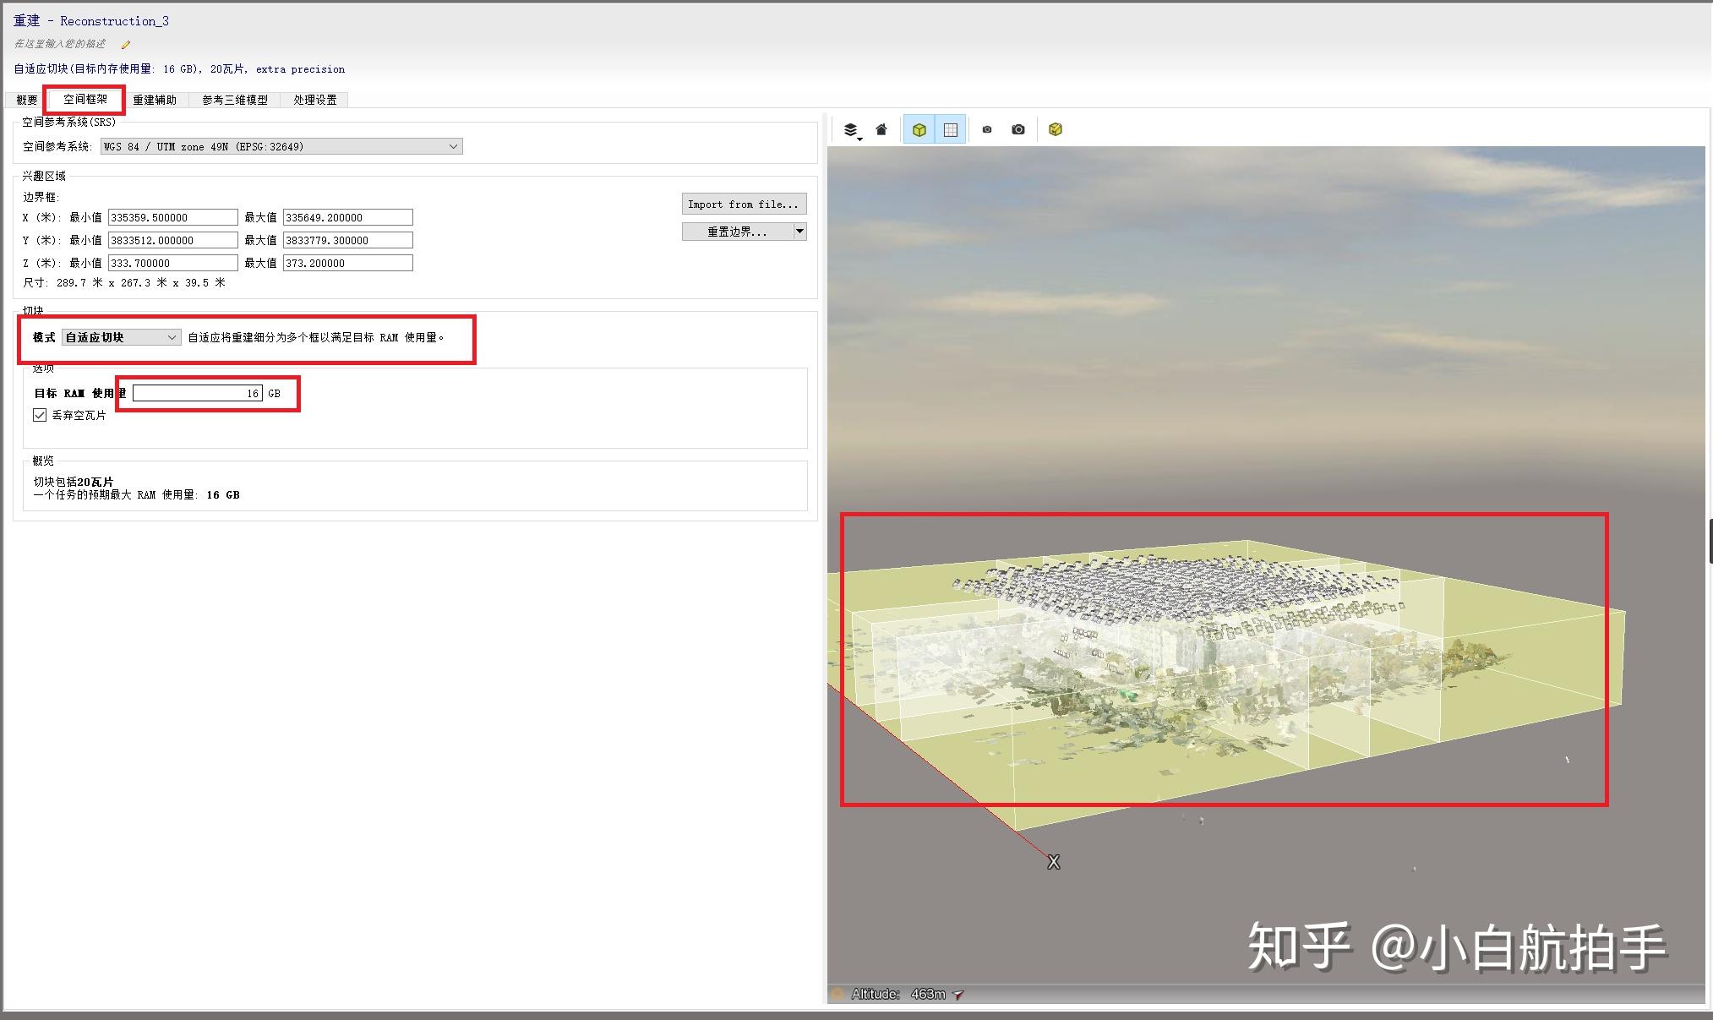This screenshot has height=1020, width=1713.
Task: Open the 重置边界 dropdown arrow
Action: tap(799, 231)
